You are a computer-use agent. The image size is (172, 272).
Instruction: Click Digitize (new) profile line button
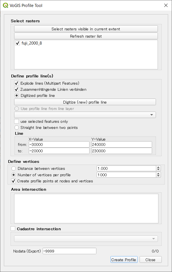85,102
